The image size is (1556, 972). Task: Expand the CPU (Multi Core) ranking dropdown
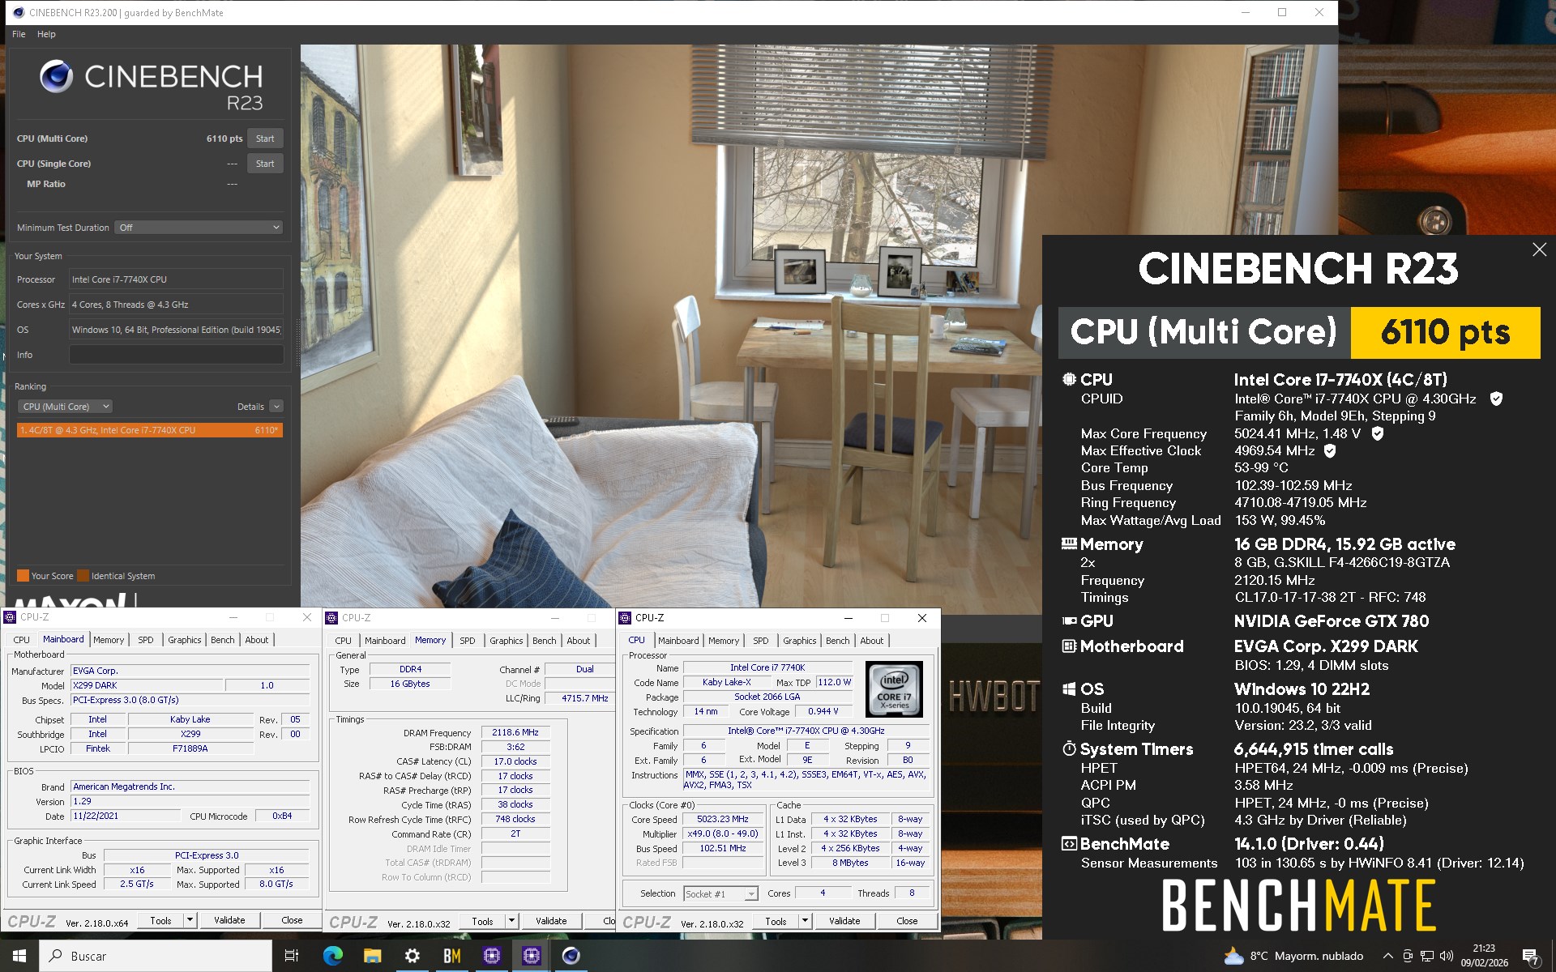pyautogui.click(x=65, y=407)
